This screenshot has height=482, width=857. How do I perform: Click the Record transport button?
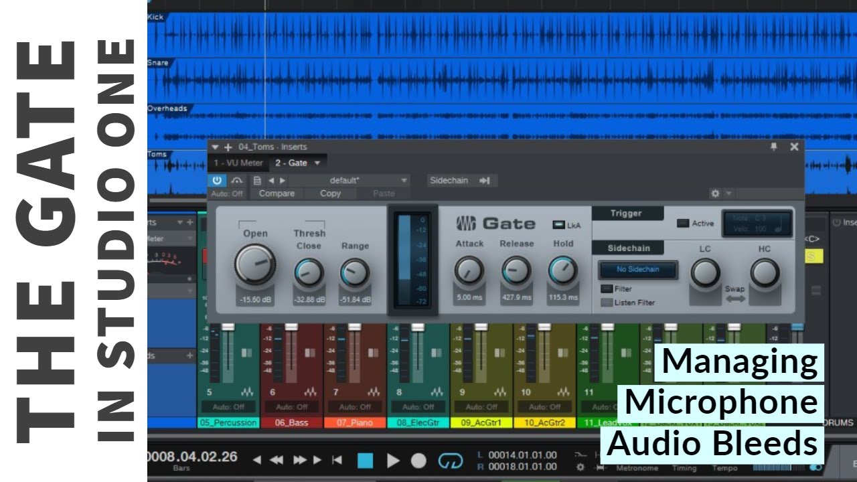click(x=418, y=461)
